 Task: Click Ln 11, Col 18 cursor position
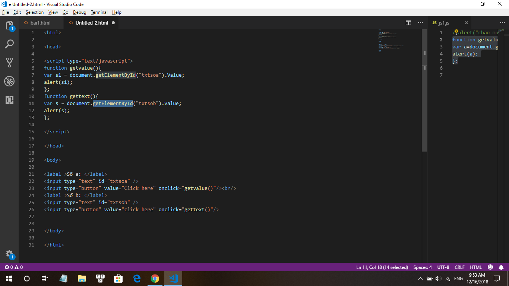tap(382, 267)
